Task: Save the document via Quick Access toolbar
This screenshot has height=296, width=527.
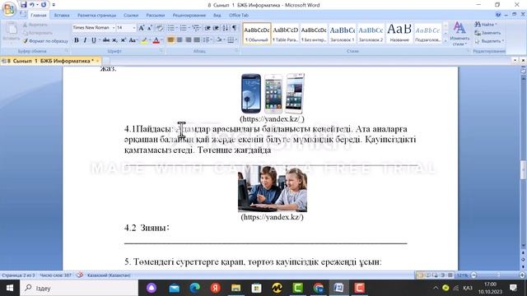Action: point(23,5)
